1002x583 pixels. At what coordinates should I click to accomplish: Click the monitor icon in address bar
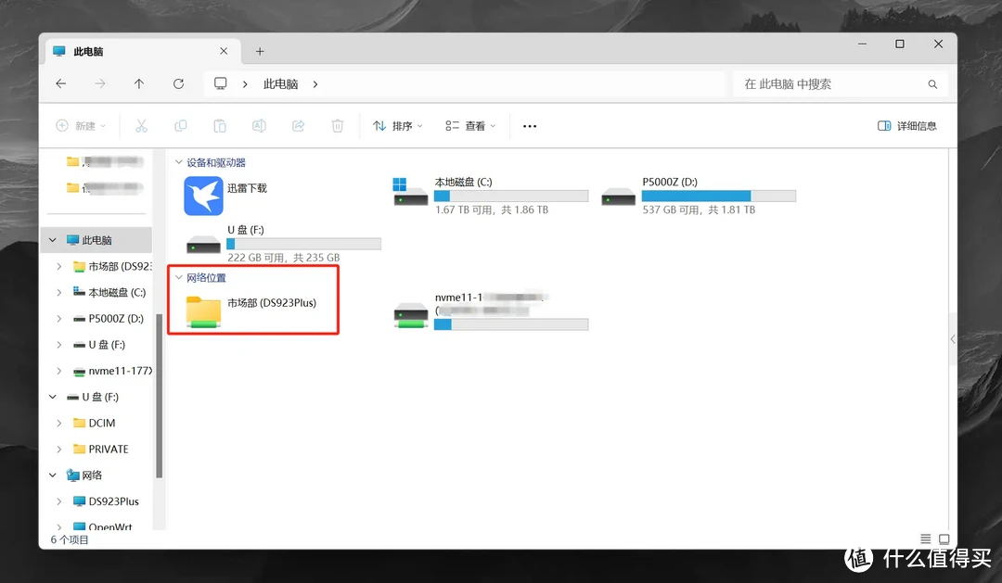(221, 83)
